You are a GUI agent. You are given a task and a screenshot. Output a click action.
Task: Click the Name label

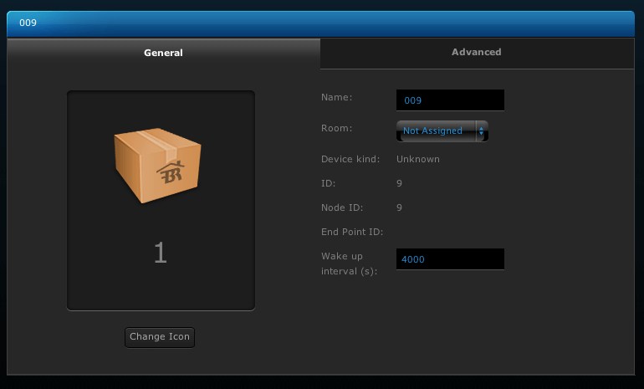coord(336,97)
